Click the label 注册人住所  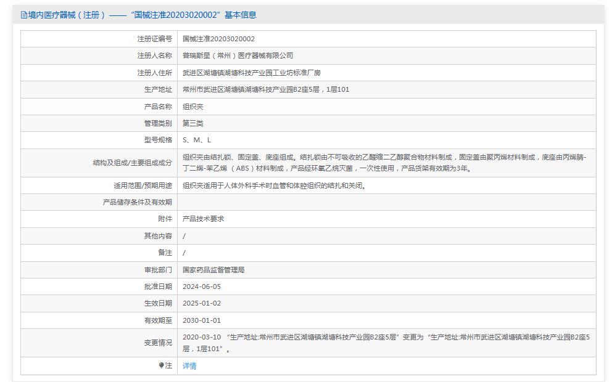pos(155,73)
